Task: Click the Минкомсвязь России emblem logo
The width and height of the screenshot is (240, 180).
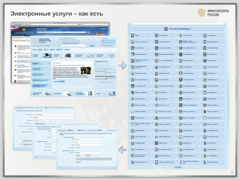Action: pos(201,13)
